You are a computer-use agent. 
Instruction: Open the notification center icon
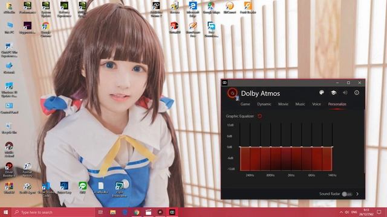point(379,212)
